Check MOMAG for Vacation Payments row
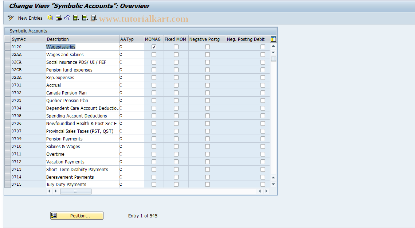The height and width of the screenshot is (228, 415). click(x=154, y=162)
